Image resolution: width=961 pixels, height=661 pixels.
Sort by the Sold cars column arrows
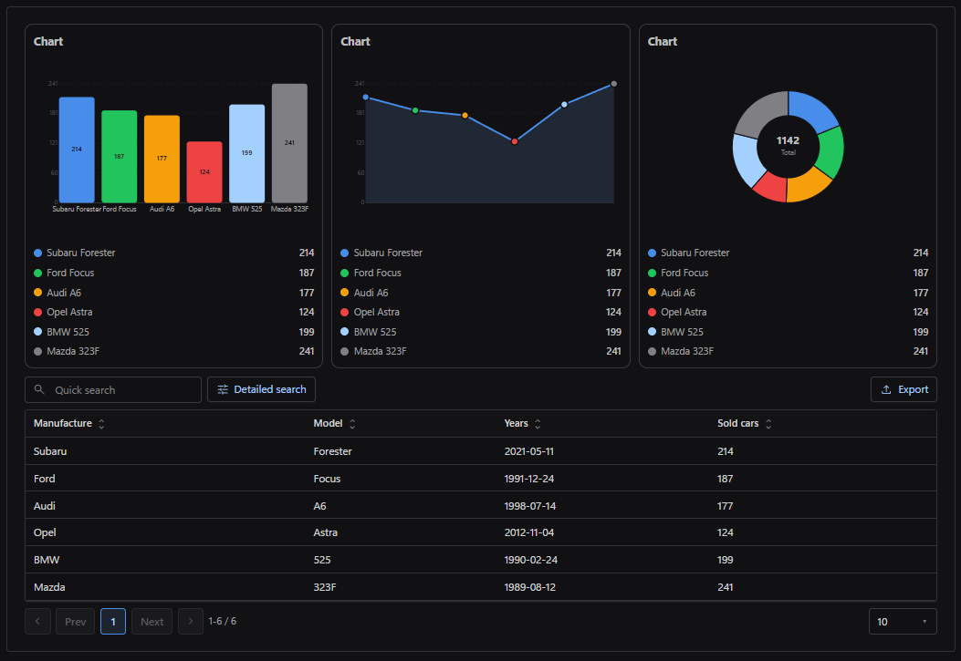(768, 424)
